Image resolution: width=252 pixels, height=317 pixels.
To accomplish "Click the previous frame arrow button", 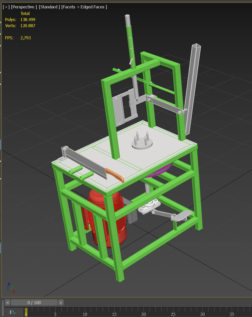I will pyautogui.click(x=7, y=302).
